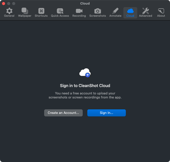The height and width of the screenshot is (162, 170).
Task: Click the Sign in to CleanShot Cloud heading
Action: tap(85, 86)
